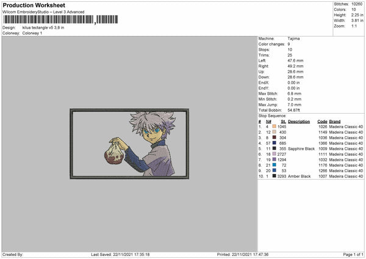Screen dimensions: 366x259
Task: Click the embroidery design preview image
Action: (x=129, y=144)
